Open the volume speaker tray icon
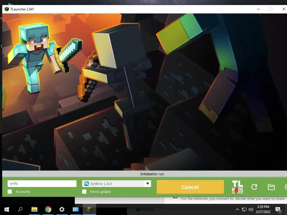 pyautogui.click(x=251, y=209)
